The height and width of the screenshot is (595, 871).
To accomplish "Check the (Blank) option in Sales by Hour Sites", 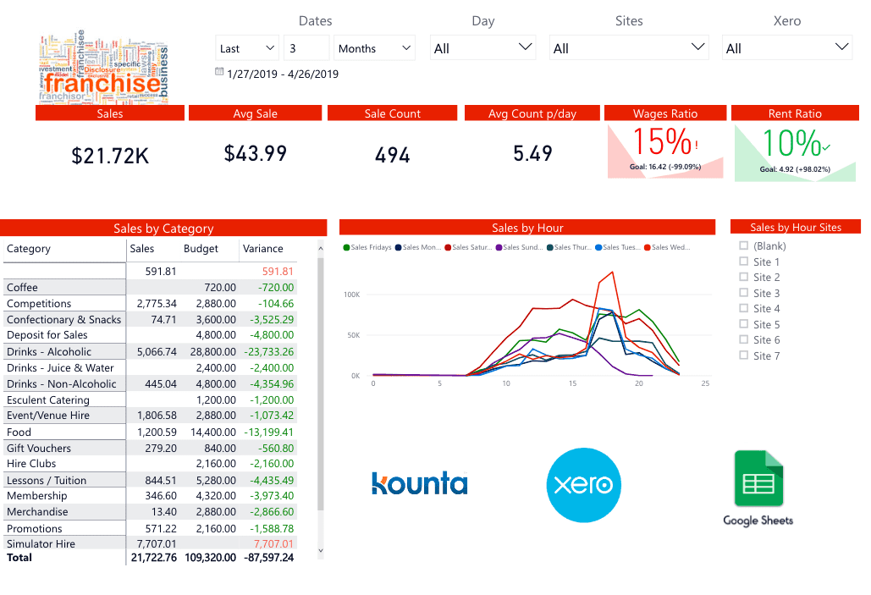I will pos(743,245).
